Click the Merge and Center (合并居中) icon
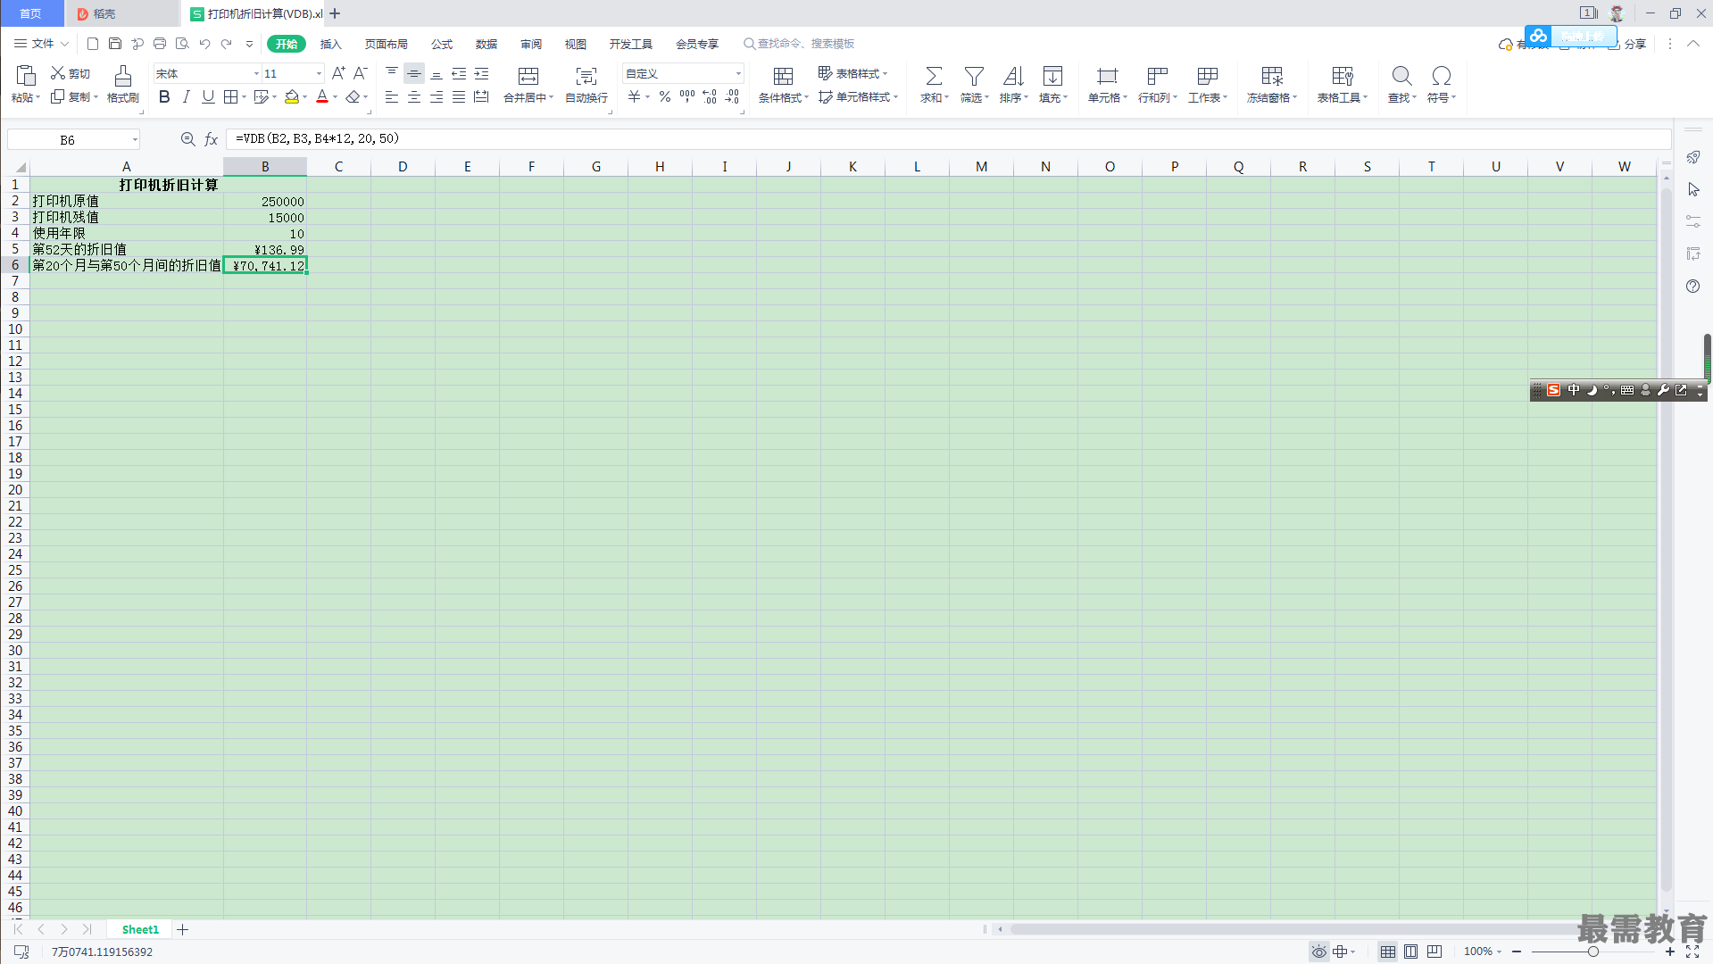Viewport: 1713px width, 964px height. 528,76
